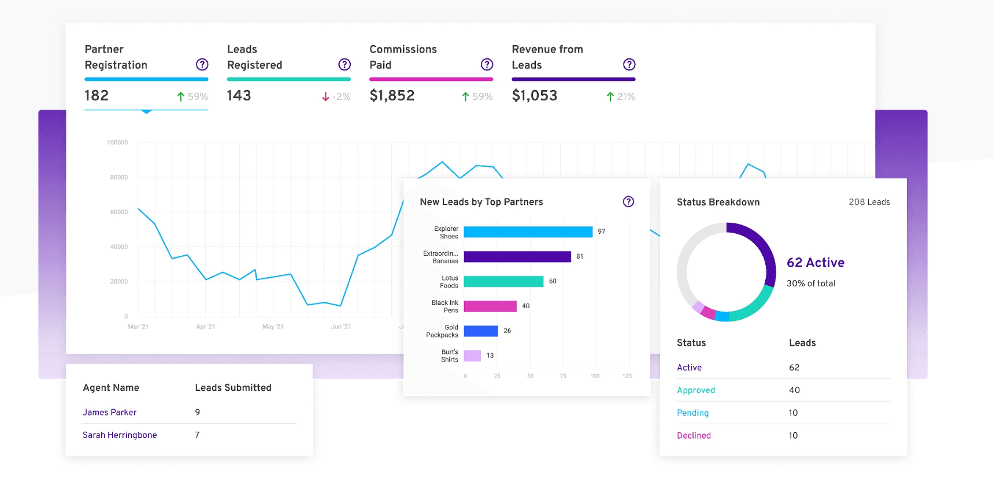Click the Explorer Shoes bar showing 97

click(528, 232)
